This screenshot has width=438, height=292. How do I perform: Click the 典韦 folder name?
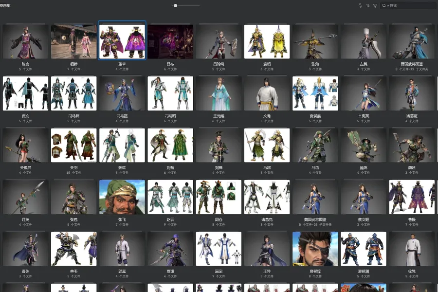74,272
